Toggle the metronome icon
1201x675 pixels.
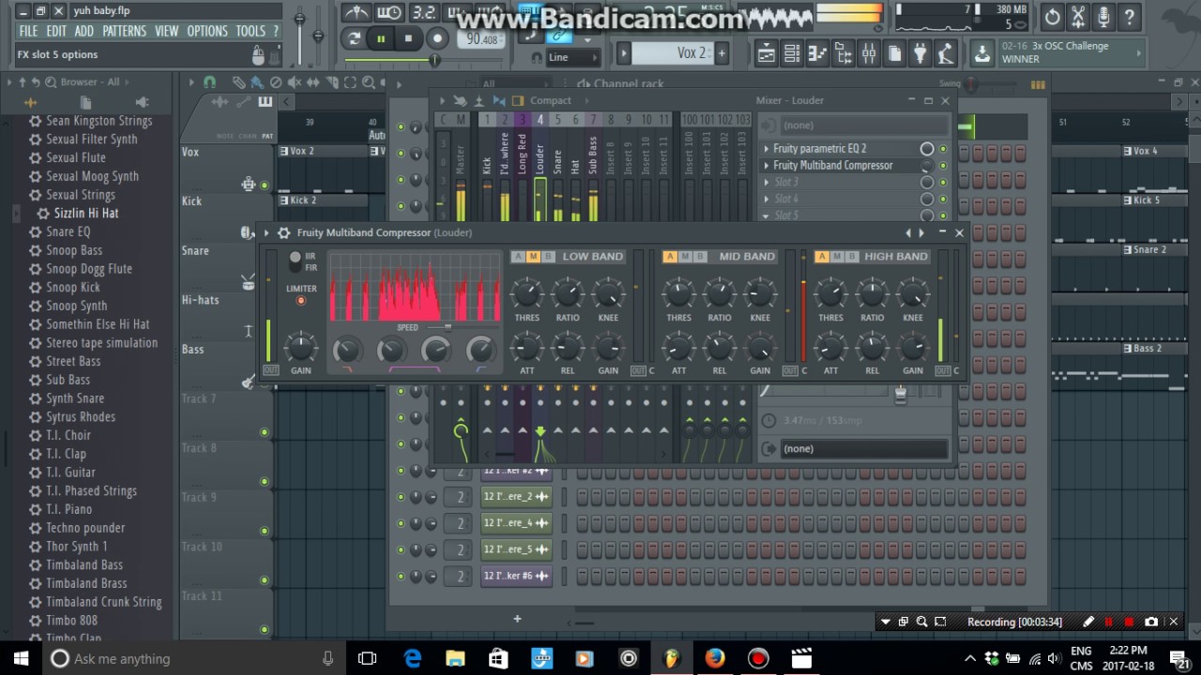click(x=356, y=12)
